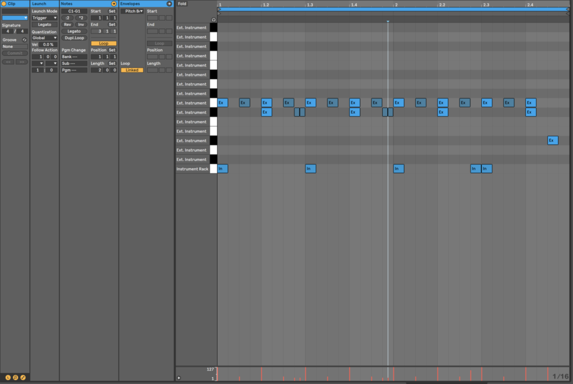Open the Launch Mode Trigger dropdown
Screen dimensions: 573x384
[x=45, y=18]
